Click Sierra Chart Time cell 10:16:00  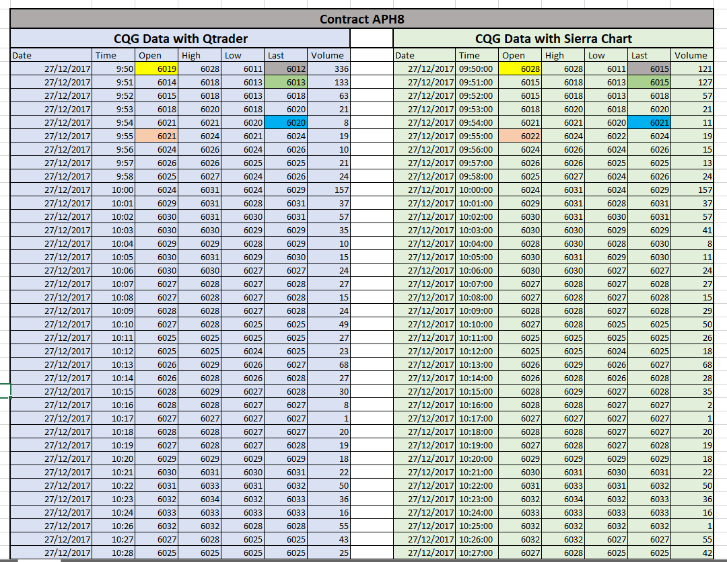[477, 405]
